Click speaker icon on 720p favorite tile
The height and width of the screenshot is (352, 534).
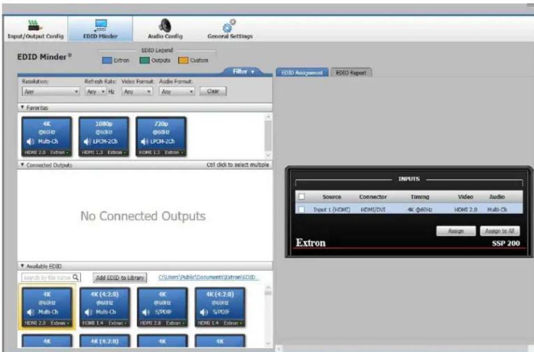[144, 141]
